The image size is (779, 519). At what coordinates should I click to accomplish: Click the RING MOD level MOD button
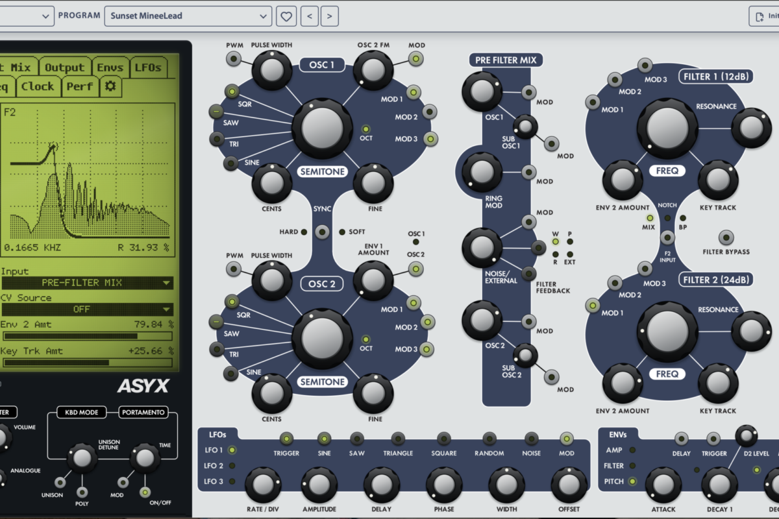coord(529,173)
